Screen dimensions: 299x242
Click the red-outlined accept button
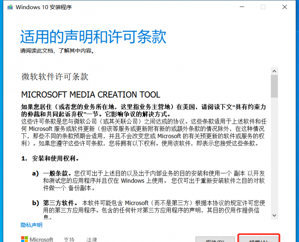[259, 239]
